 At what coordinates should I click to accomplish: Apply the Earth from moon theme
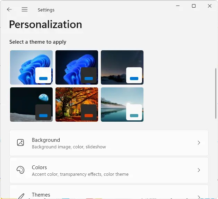click(32, 105)
